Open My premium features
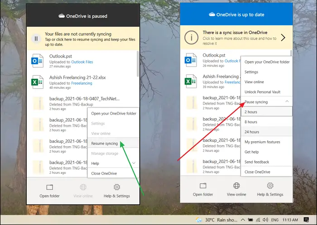The width and height of the screenshot is (317, 225). click(266, 142)
